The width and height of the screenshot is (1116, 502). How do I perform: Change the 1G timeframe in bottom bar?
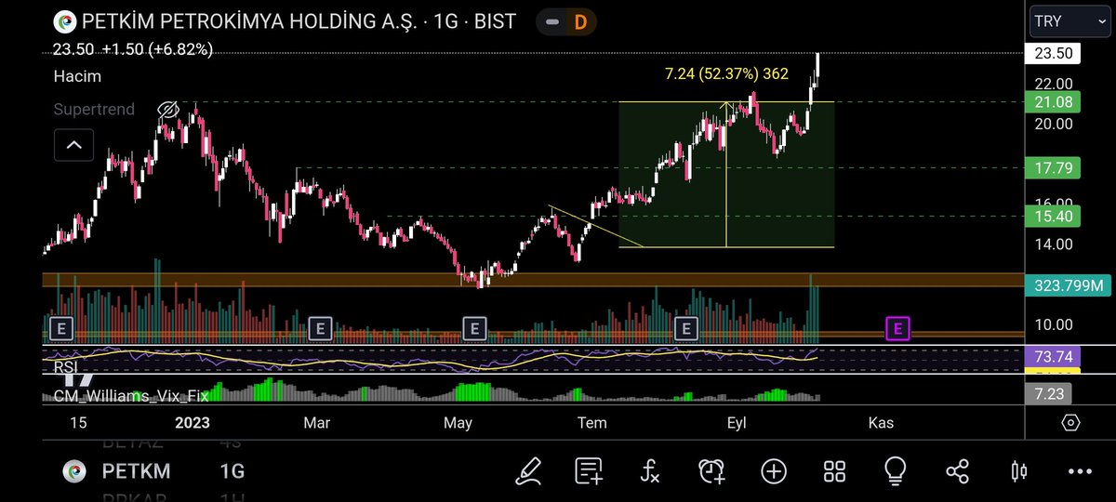232,471
